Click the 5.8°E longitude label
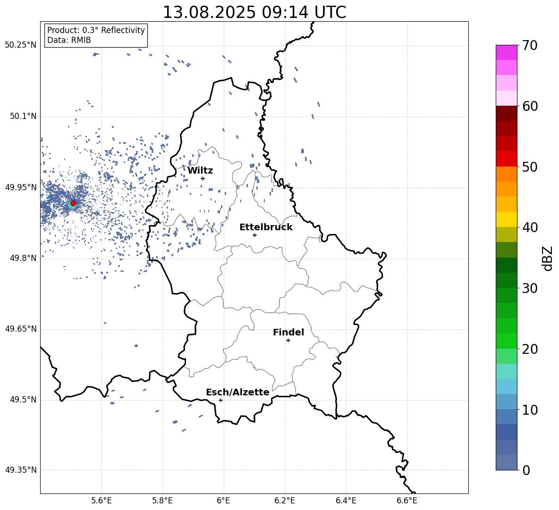 pos(162,501)
